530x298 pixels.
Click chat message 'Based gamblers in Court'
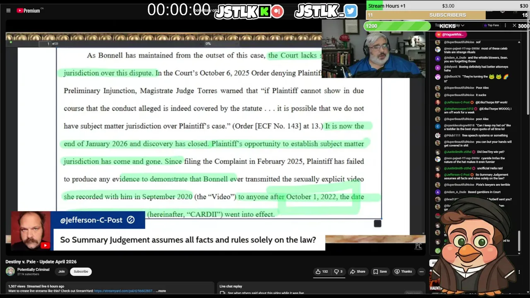(484, 192)
